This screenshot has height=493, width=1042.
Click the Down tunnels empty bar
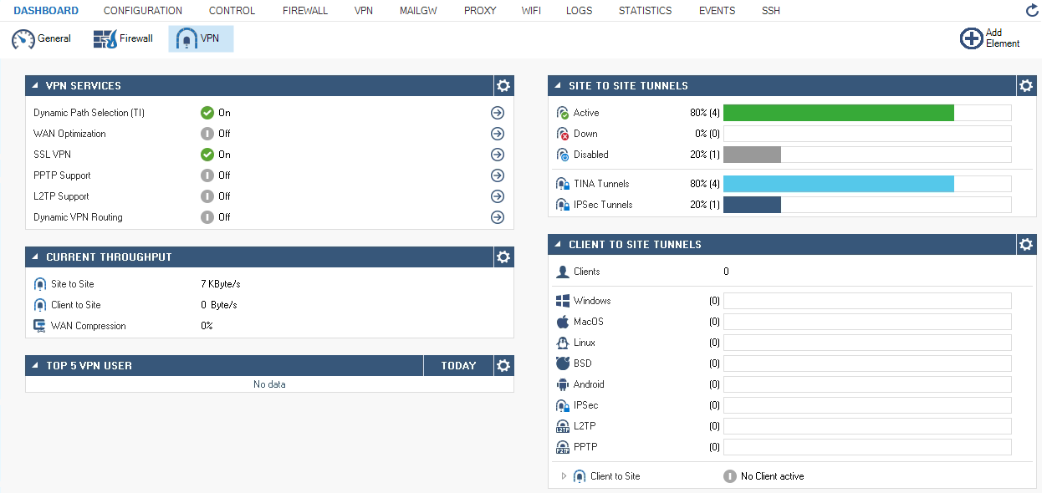tap(867, 134)
